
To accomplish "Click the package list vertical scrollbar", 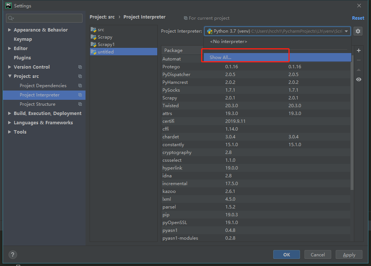I will [x=352, y=123].
